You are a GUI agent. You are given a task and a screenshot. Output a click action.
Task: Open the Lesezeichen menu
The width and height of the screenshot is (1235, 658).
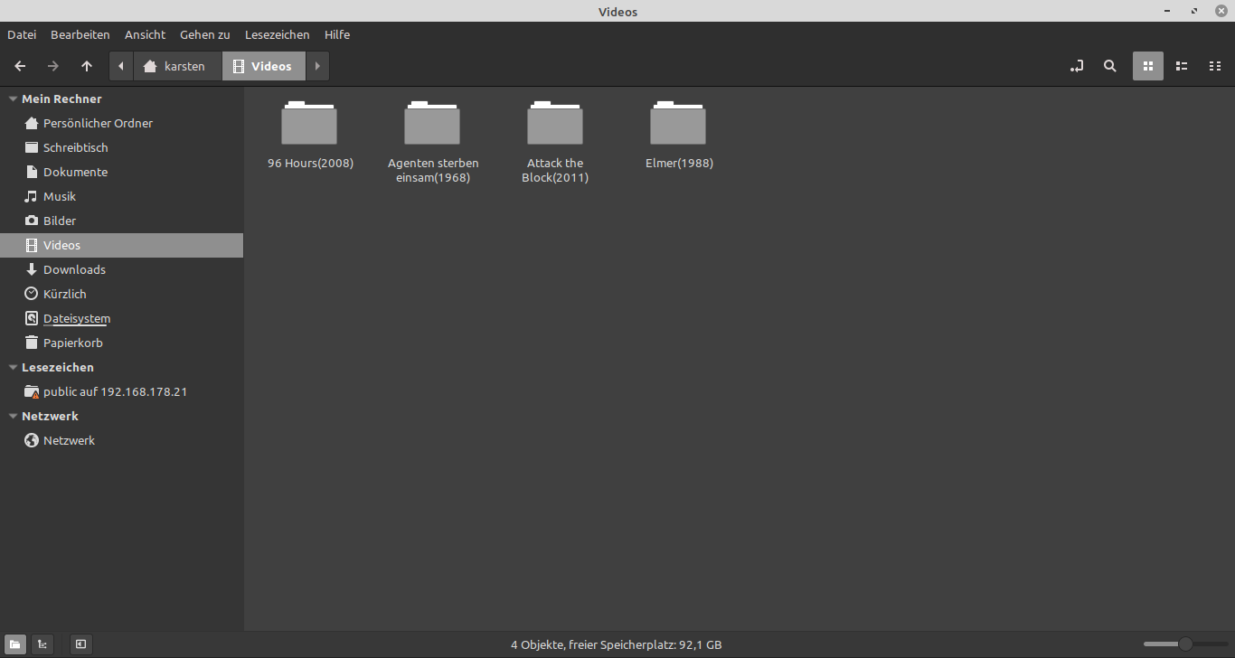278,34
